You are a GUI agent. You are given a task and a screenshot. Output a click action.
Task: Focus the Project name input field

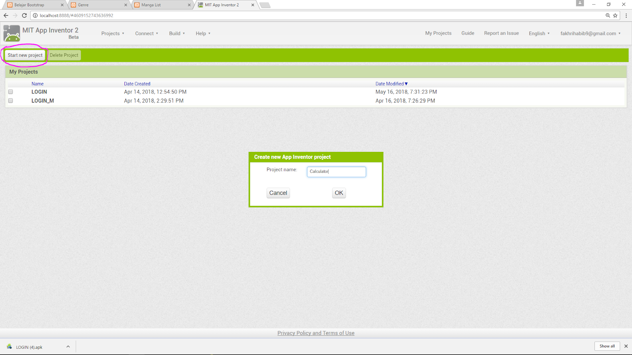(x=337, y=172)
